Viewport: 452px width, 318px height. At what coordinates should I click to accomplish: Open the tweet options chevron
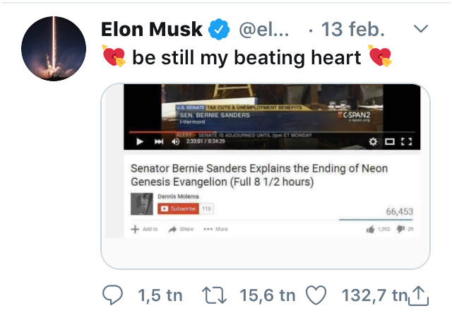point(420,30)
